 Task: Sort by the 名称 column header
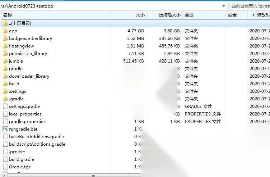(56, 15)
